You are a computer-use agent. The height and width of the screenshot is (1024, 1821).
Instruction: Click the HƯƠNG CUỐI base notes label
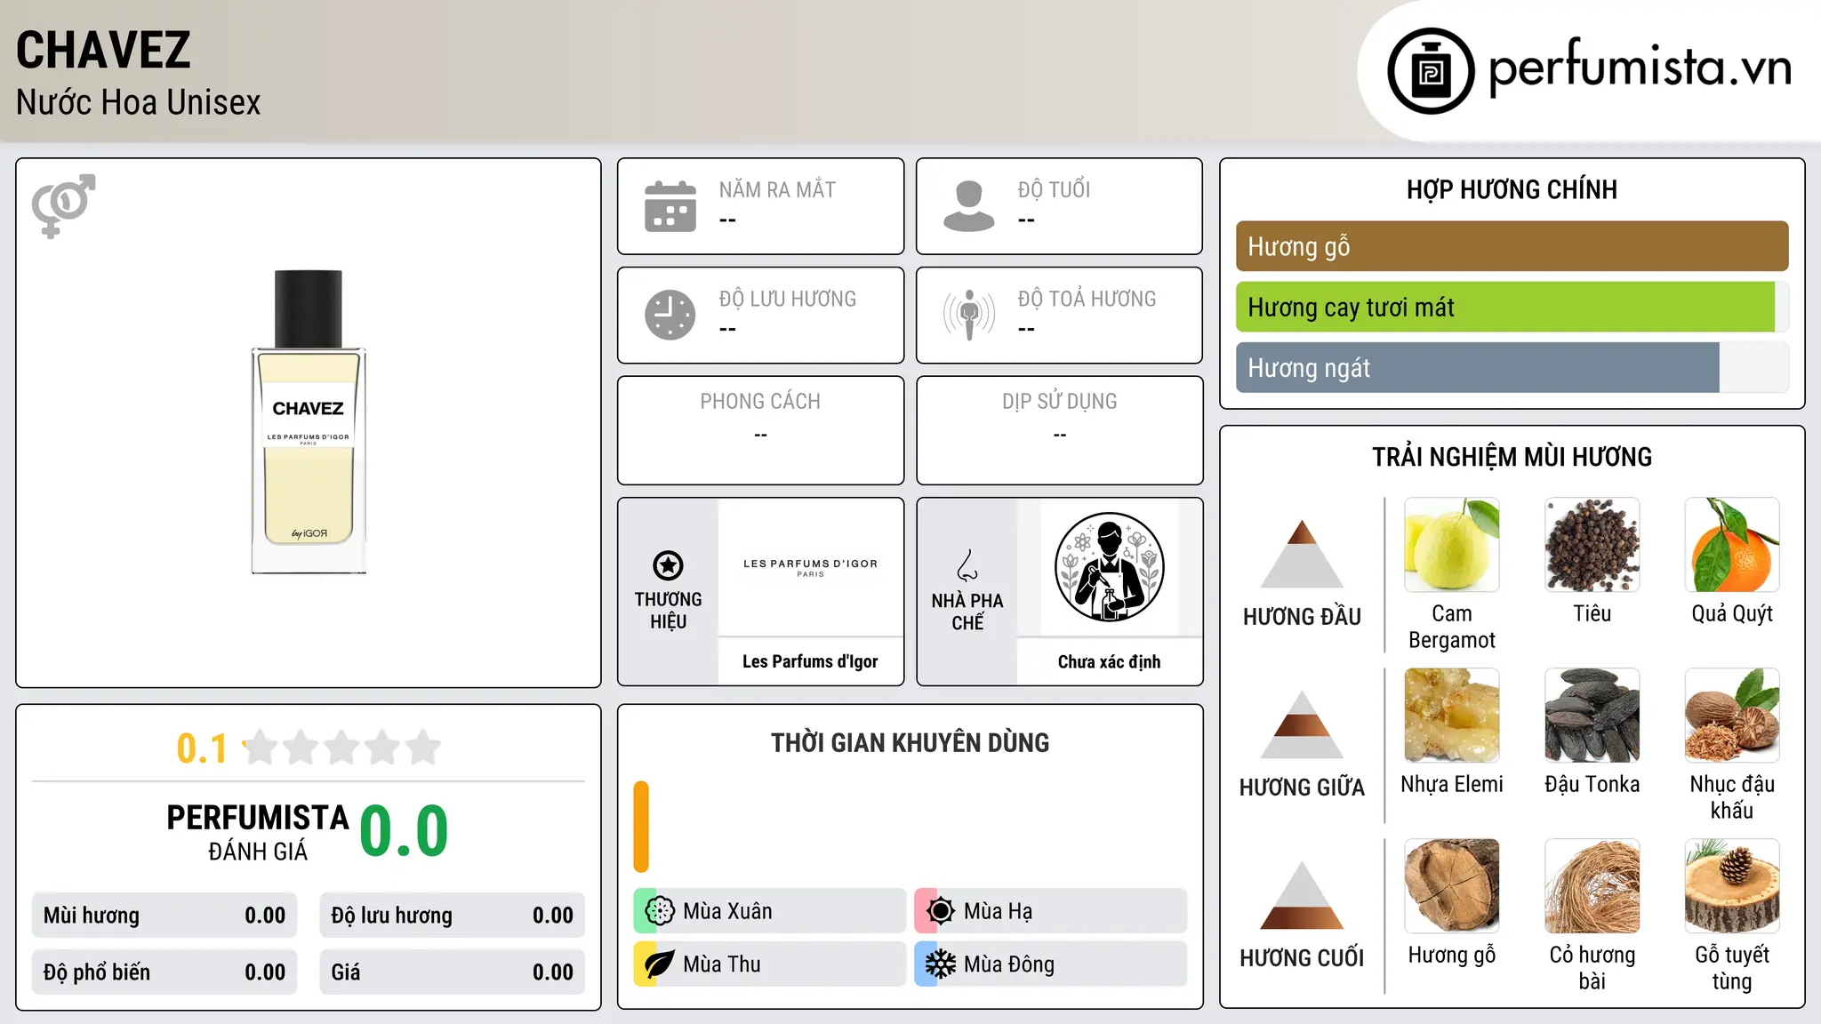[1302, 958]
